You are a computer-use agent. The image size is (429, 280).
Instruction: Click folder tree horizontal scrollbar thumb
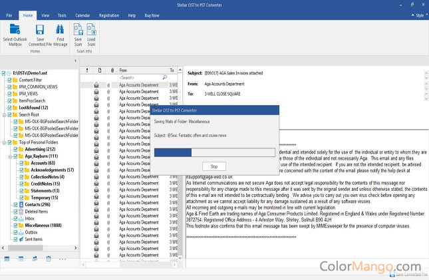coord(25,248)
